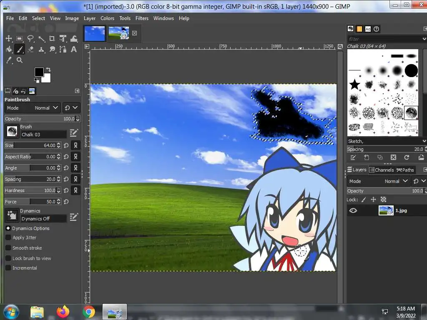Open Filters menu
The height and width of the screenshot is (320, 427).
coord(142,18)
